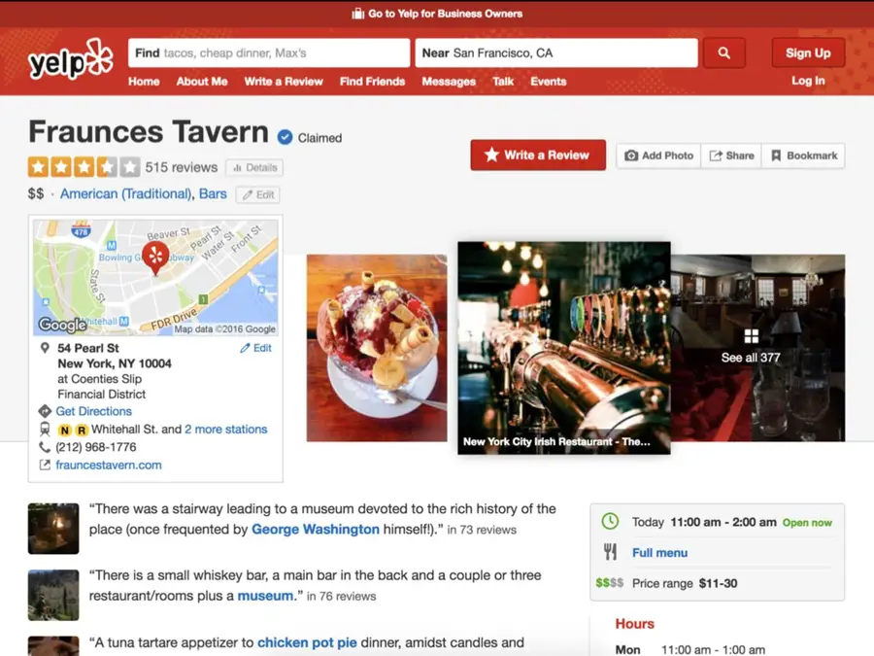Click the grid icon above See all 377
874x656 pixels.
point(752,336)
